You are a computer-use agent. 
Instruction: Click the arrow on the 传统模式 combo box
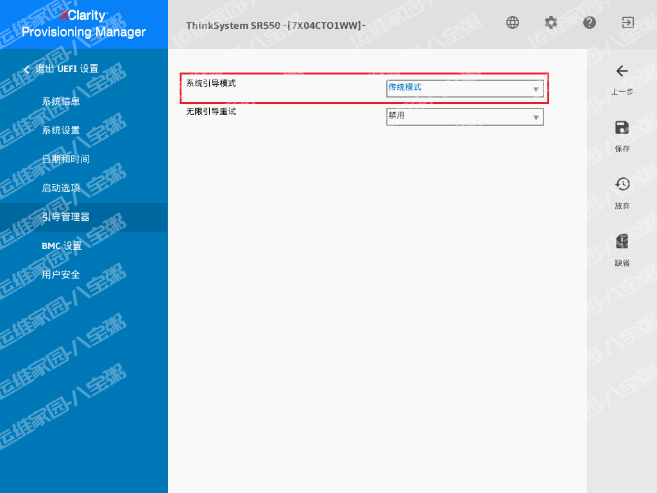coord(536,89)
